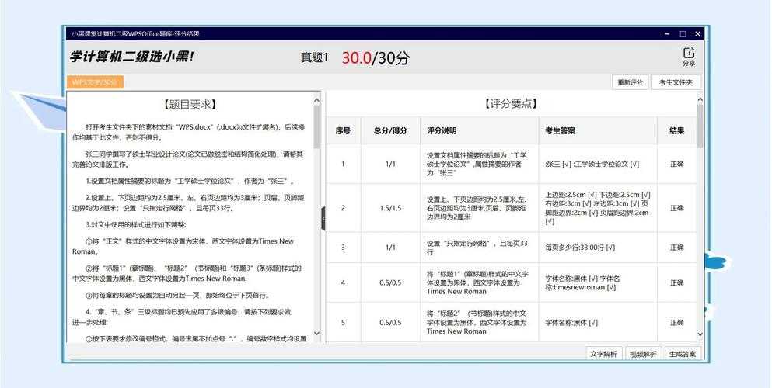This screenshot has height=388, width=772.
Task: Open the 考生文件夹 button
Action: 676,82
